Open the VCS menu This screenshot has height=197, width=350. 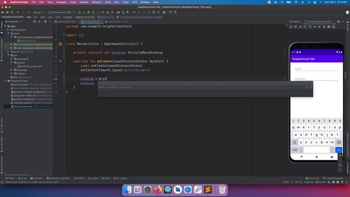point(135,2)
